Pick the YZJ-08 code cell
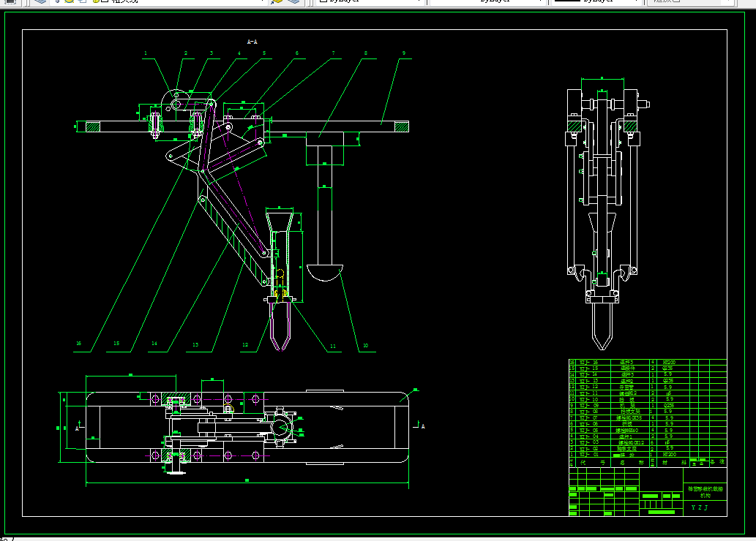Image resolution: width=756 pixels, height=541 pixels. 593,412
